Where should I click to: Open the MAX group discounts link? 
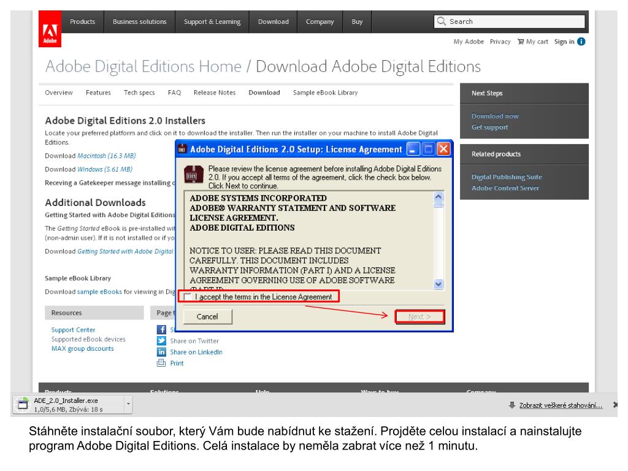point(83,348)
